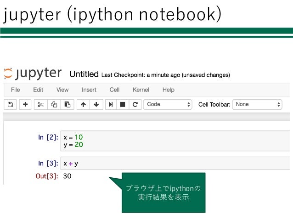Click the Out[3]: prompt label
This screenshot has height=220, width=293.
point(47,176)
